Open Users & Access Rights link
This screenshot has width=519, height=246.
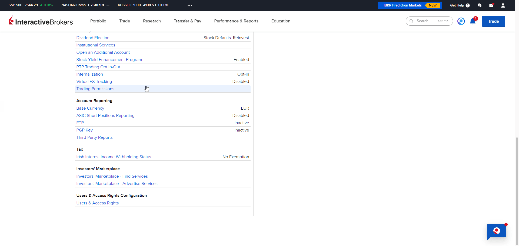coord(97,203)
